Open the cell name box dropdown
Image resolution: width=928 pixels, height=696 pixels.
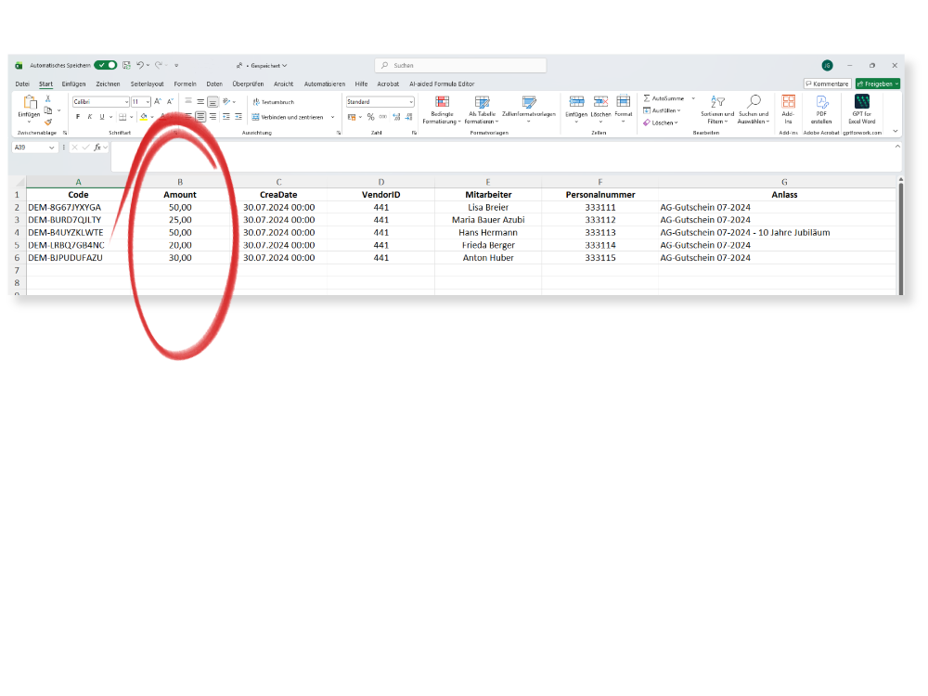click(x=55, y=148)
